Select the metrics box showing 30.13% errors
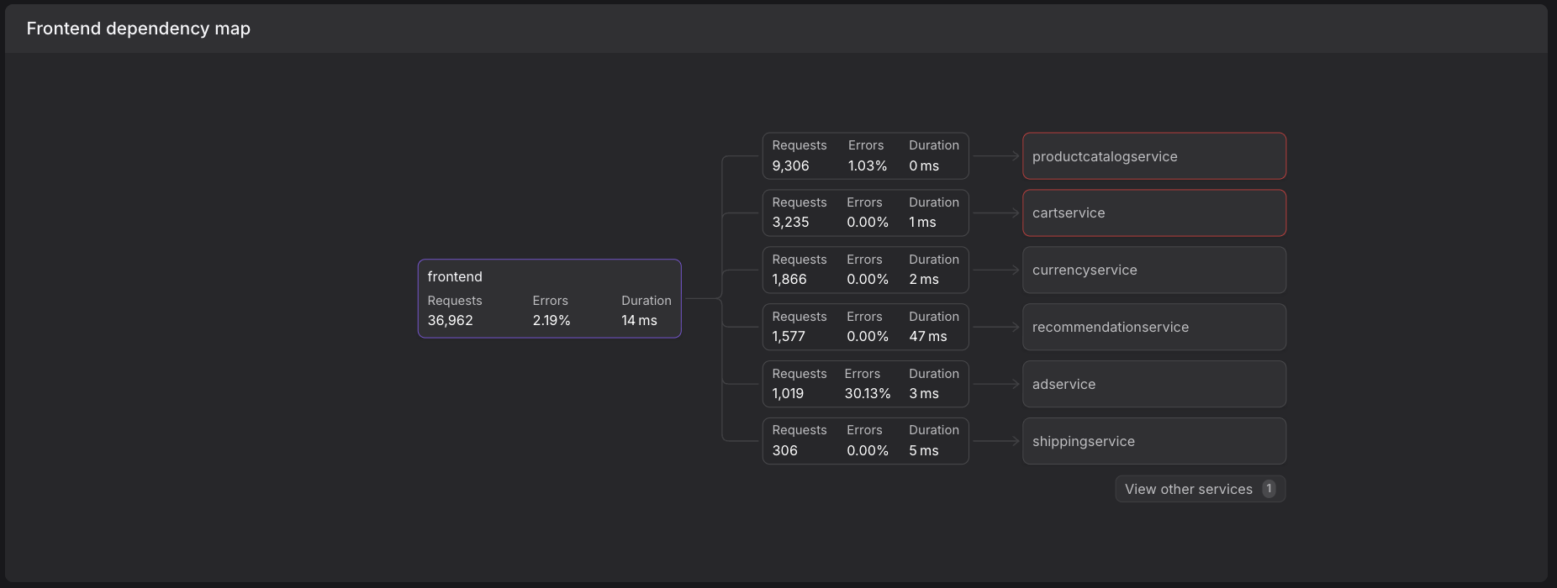Viewport: 1557px width, 588px height. click(x=865, y=385)
